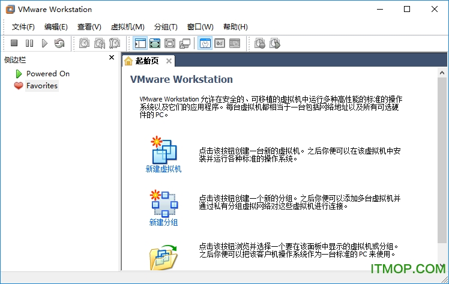Open the 虚拟机(M) menu
Image resolution: width=449 pixels, height=284 pixels.
pos(127,27)
